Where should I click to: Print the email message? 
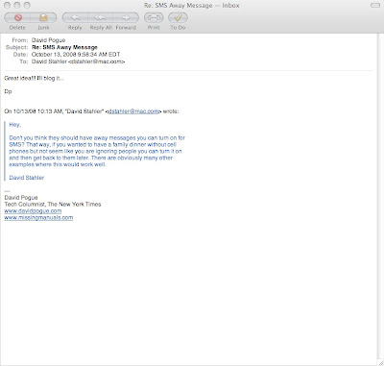(x=154, y=17)
